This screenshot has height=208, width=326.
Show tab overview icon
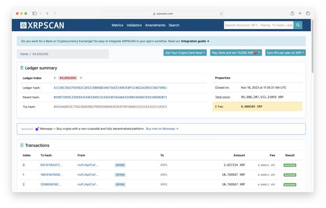[x=308, y=13]
